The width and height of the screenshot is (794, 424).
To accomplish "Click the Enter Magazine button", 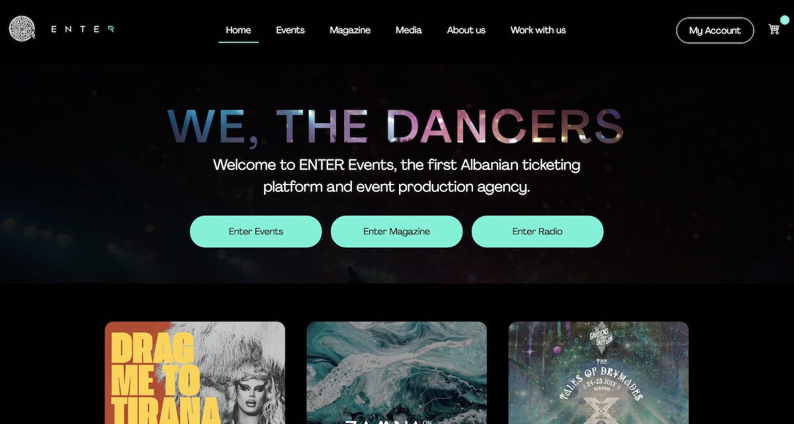I will click(396, 232).
